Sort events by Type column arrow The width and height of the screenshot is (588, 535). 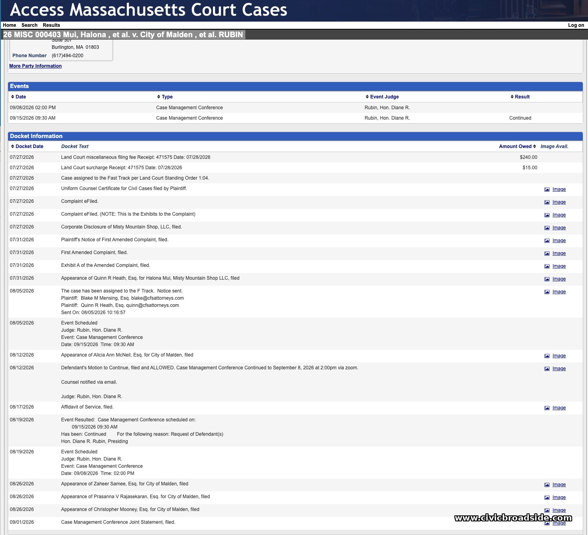[159, 97]
